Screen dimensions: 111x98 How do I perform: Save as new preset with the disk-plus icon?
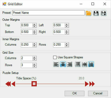(x=103, y=13)
